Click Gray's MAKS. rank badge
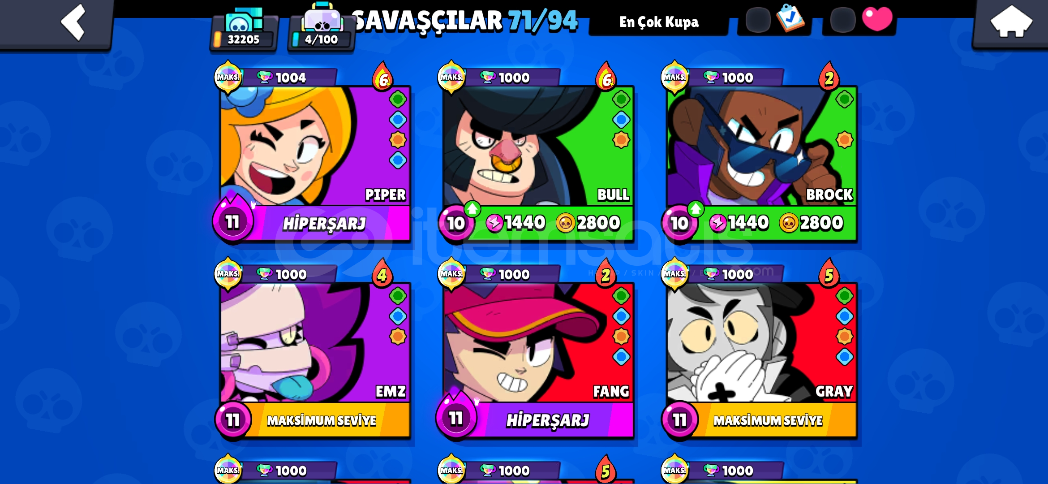This screenshot has width=1048, height=484. point(674,273)
